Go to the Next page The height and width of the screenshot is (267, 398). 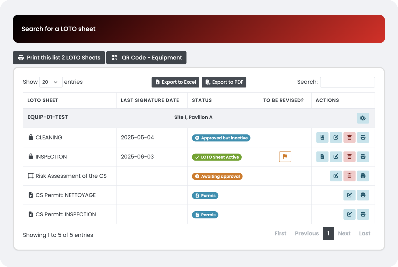tap(344, 233)
